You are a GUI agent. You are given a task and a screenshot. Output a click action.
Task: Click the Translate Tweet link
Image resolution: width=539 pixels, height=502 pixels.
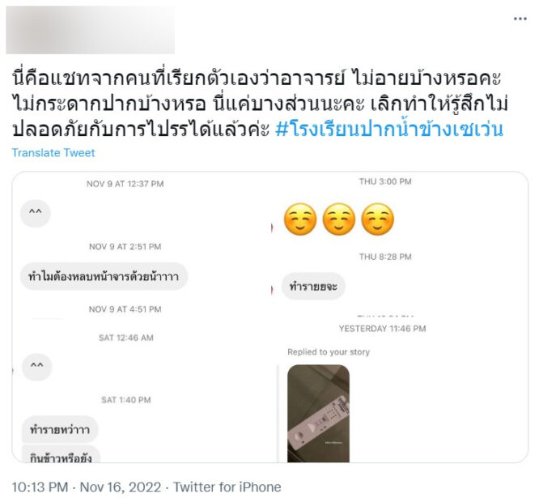coord(53,153)
